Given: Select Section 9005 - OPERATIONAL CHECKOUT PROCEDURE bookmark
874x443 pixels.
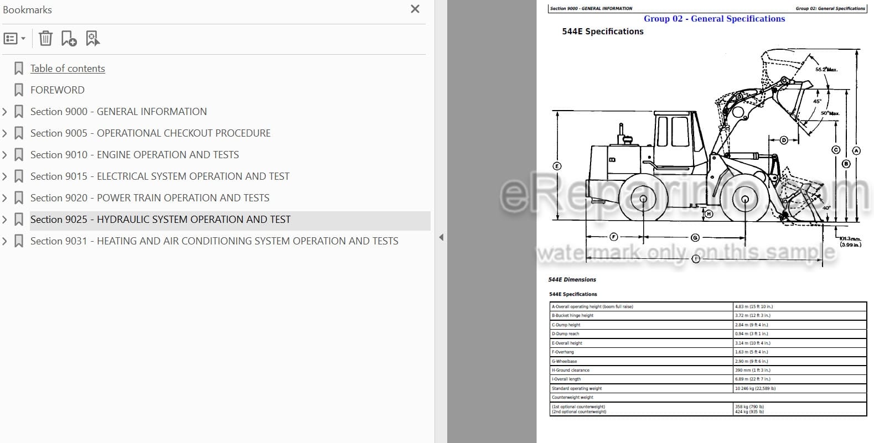Looking at the screenshot, I should (x=151, y=133).
